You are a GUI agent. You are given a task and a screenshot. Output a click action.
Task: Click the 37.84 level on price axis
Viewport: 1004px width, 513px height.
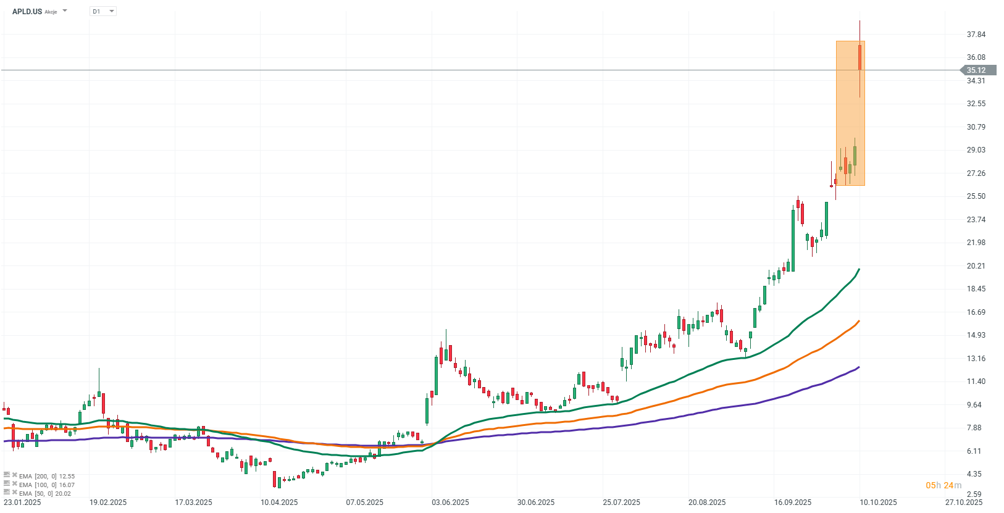[x=976, y=35]
